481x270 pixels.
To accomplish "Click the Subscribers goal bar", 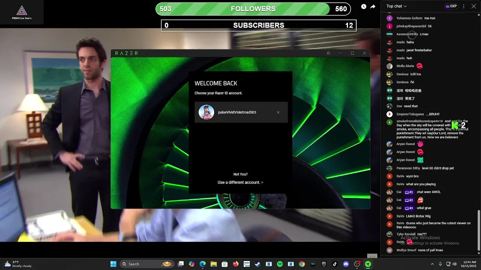I will tap(259, 25).
